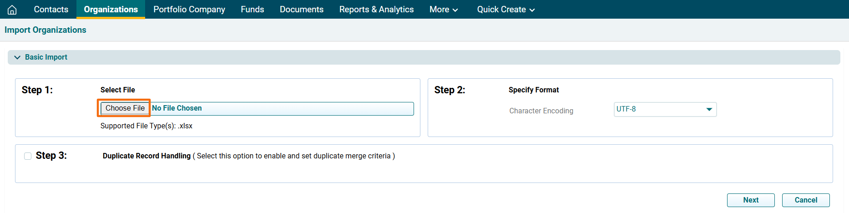Expand the More menu
This screenshot has width=849, height=213.
click(443, 10)
